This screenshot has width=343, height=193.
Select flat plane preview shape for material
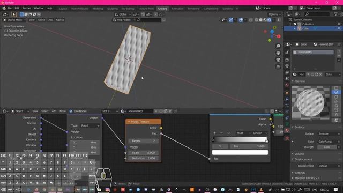coord(336,88)
